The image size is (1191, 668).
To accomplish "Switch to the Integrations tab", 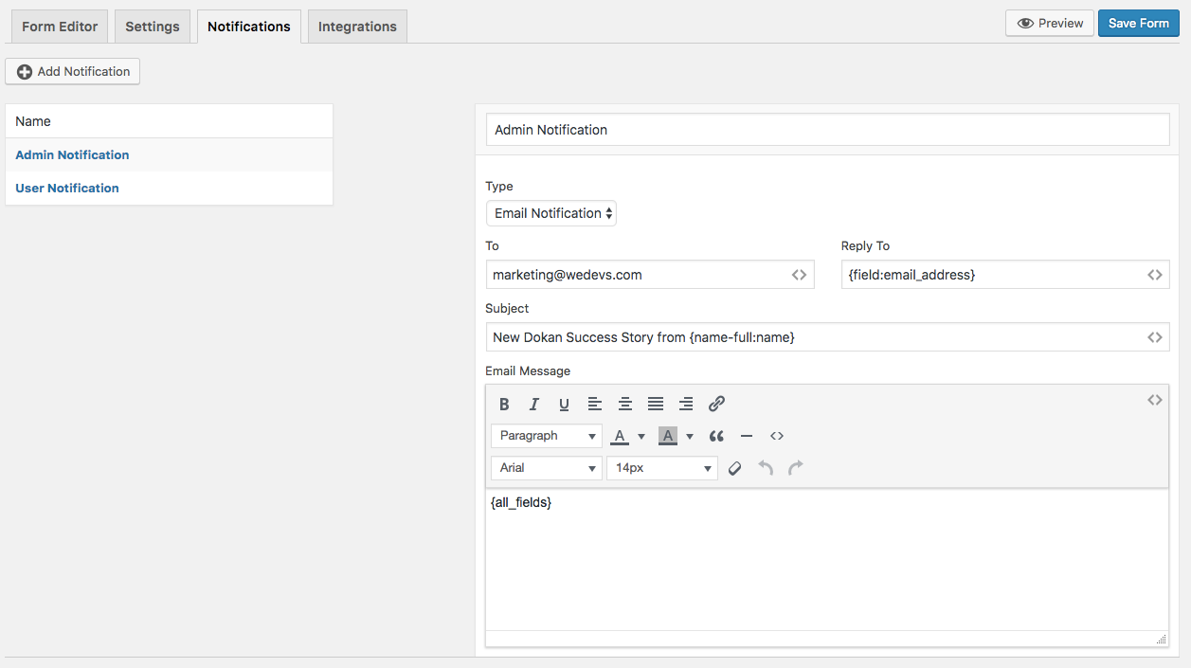I will pyautogui.click(x=357, y=27).
